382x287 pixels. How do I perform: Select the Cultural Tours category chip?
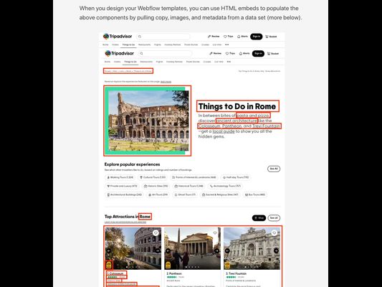[153, 177]
